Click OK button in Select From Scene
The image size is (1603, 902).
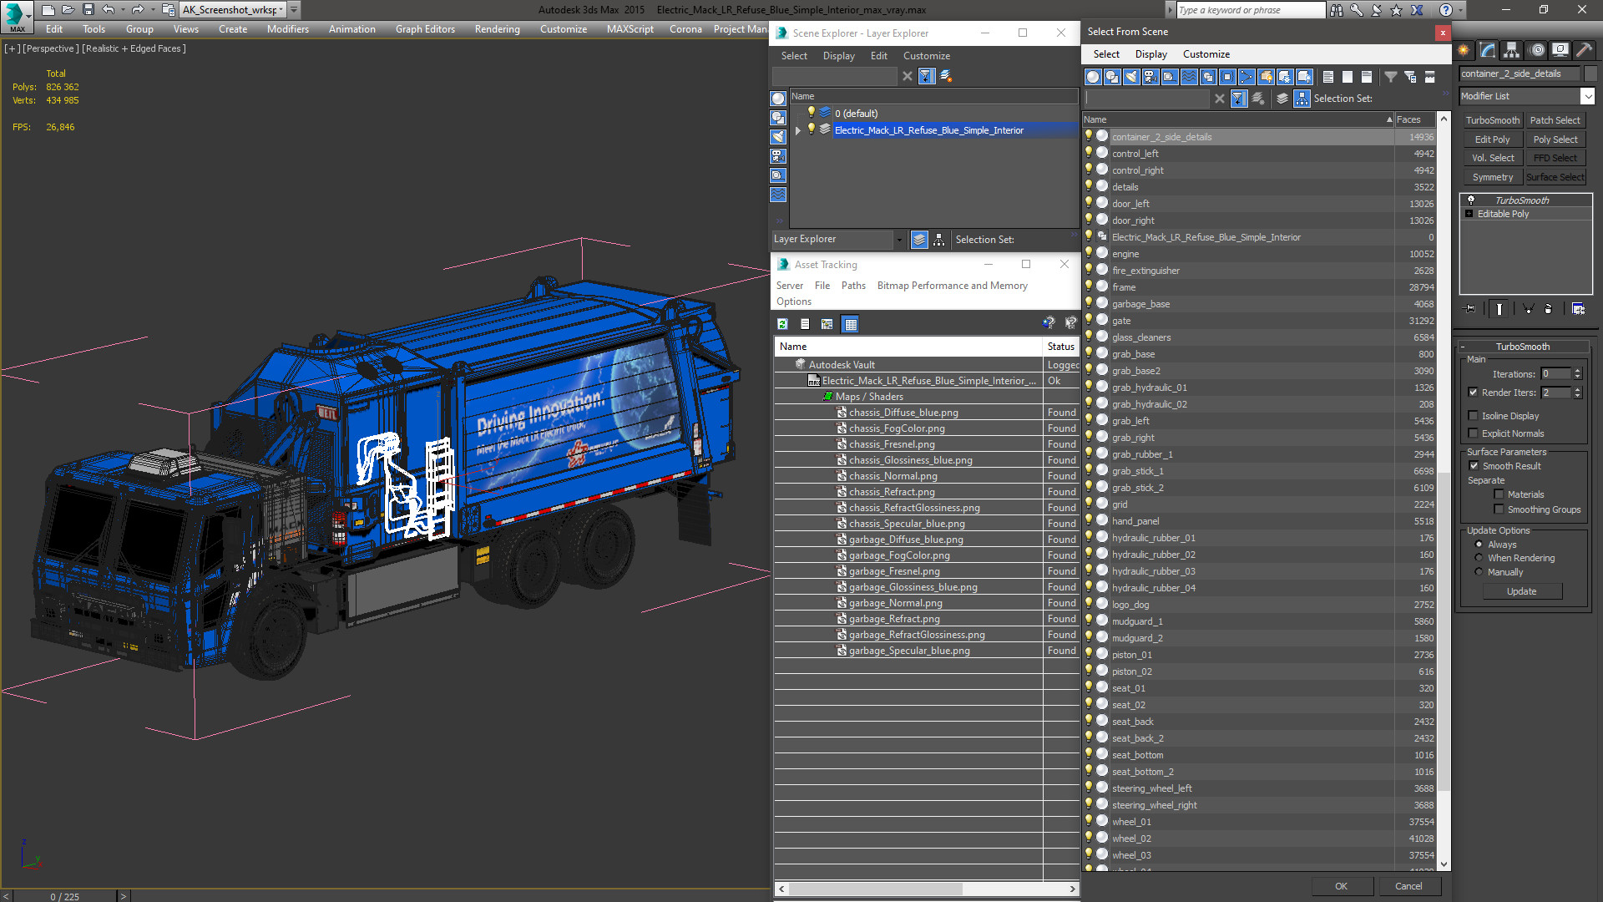click(1341, 886)
